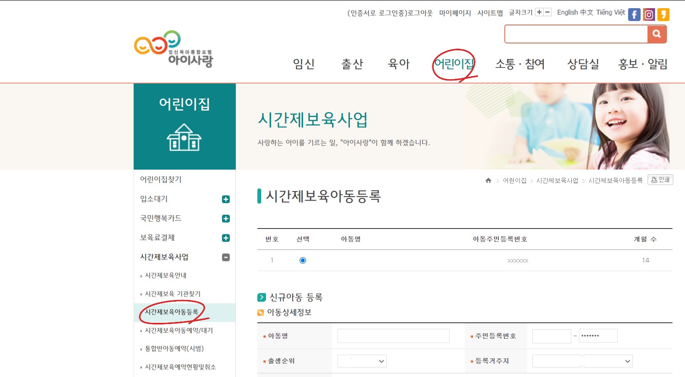Click the 아동주민등록번호 column header
The width and height of the screenshot is (685, 377).
500,239
